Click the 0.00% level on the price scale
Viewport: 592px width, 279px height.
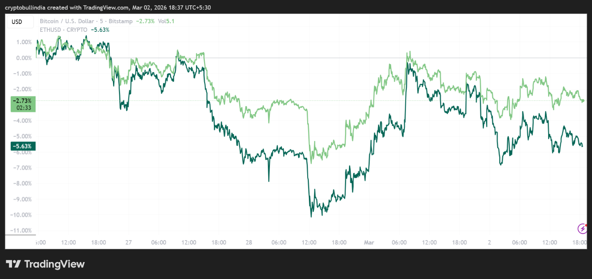pos(24,58)
